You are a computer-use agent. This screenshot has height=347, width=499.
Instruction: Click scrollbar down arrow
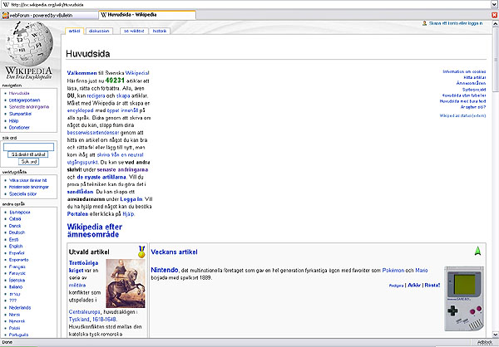click(495, 335)
